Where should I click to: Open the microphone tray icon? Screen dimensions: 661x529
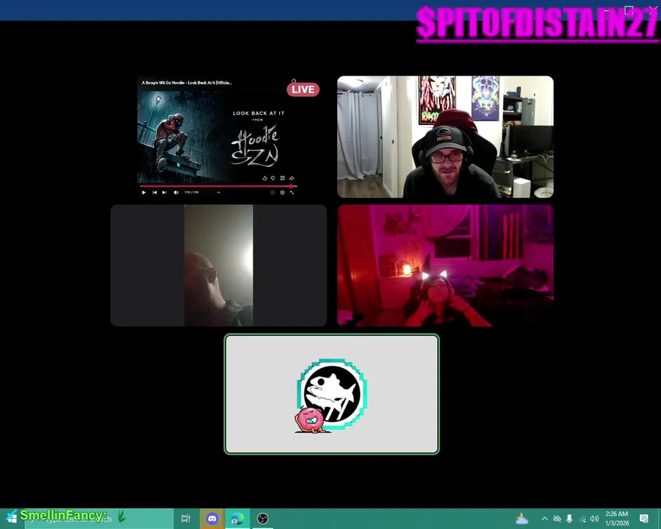coord(569,519)
